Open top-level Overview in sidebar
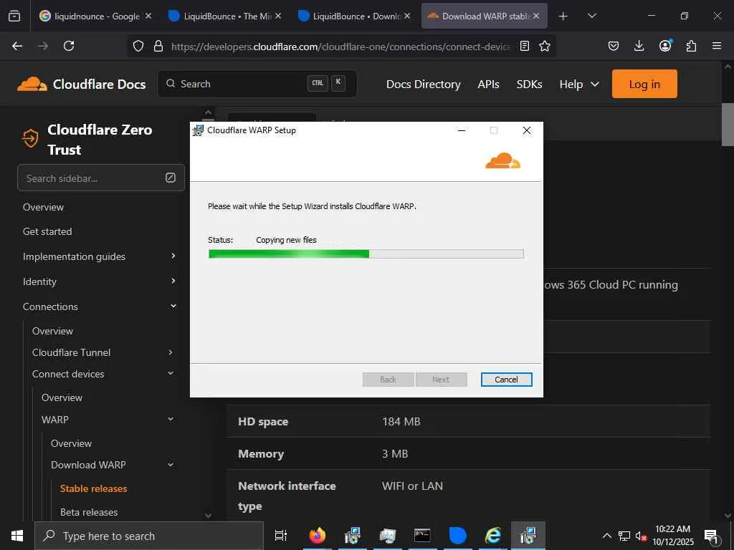Screen dimensions: 734x550 click(x=43, y=207)
